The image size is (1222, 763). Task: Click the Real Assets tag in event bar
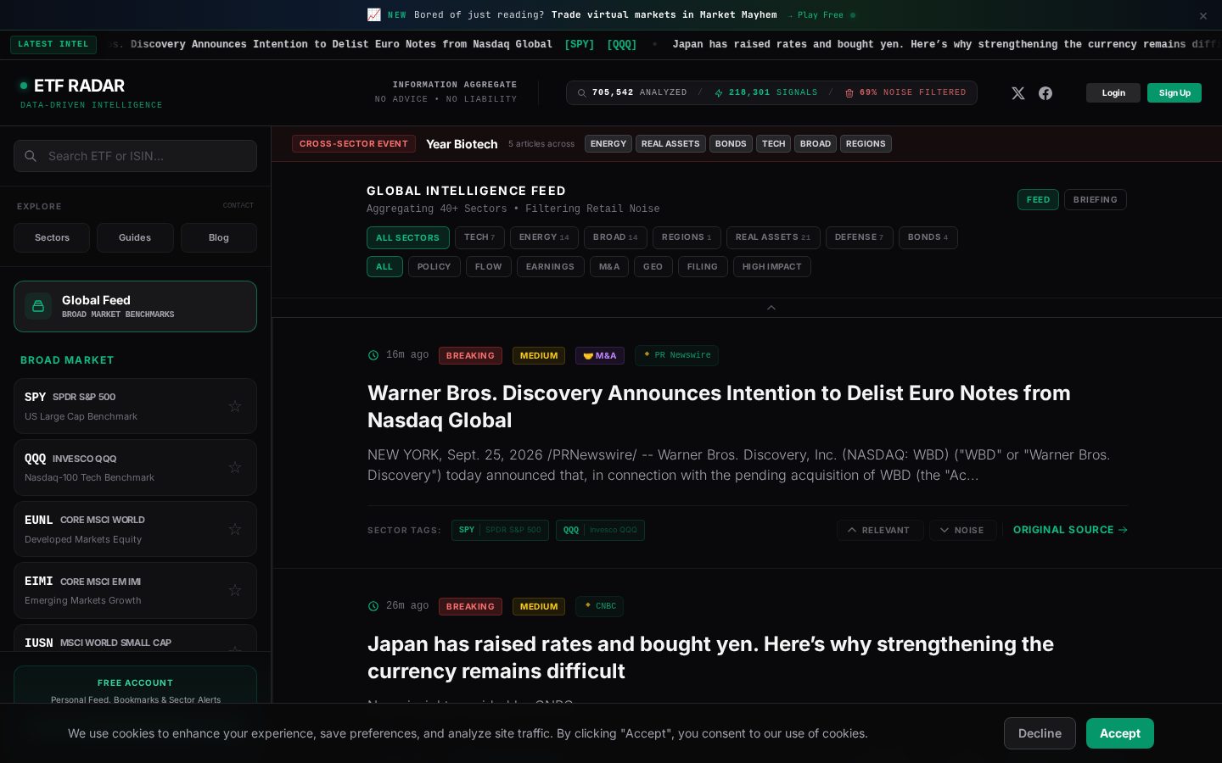click(670, 144)
